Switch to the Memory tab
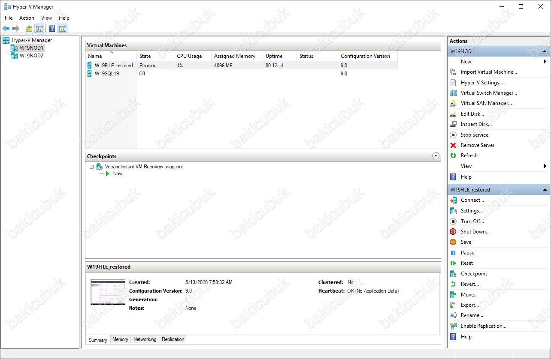Screen dimensions: 551x359 click(x=120, y=339)
